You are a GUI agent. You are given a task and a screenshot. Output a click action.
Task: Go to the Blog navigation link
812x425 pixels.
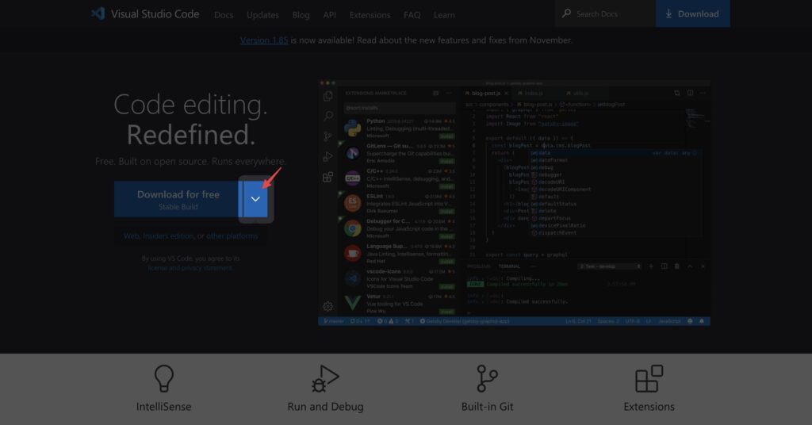coord(301,14)
